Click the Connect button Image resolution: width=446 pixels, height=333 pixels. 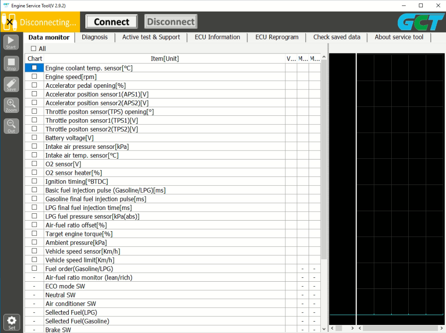tap(111, 22)
